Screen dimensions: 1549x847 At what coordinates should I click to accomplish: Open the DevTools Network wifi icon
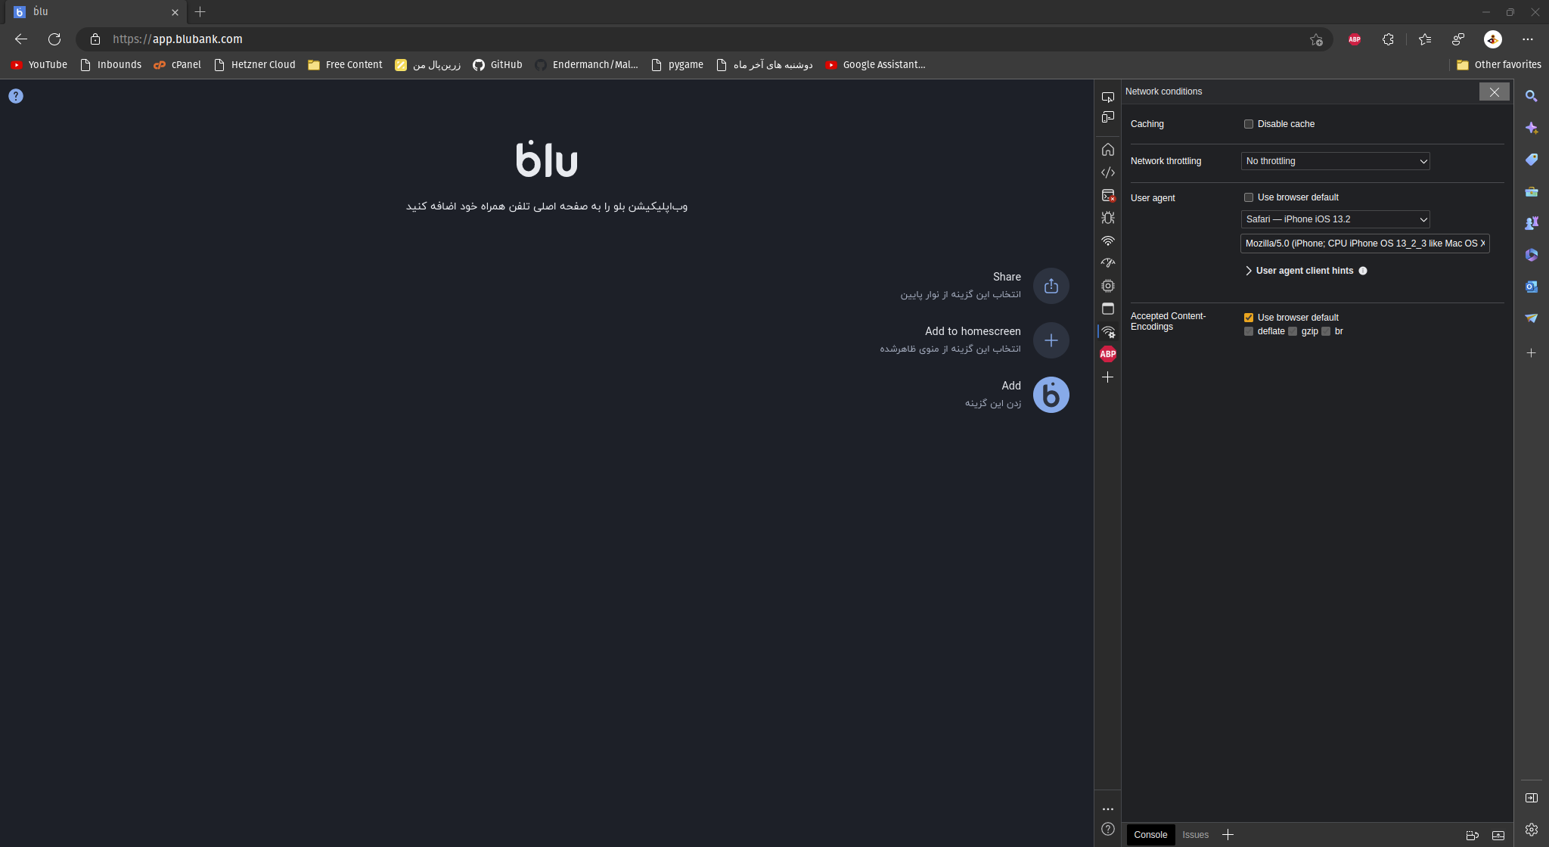1108,240
